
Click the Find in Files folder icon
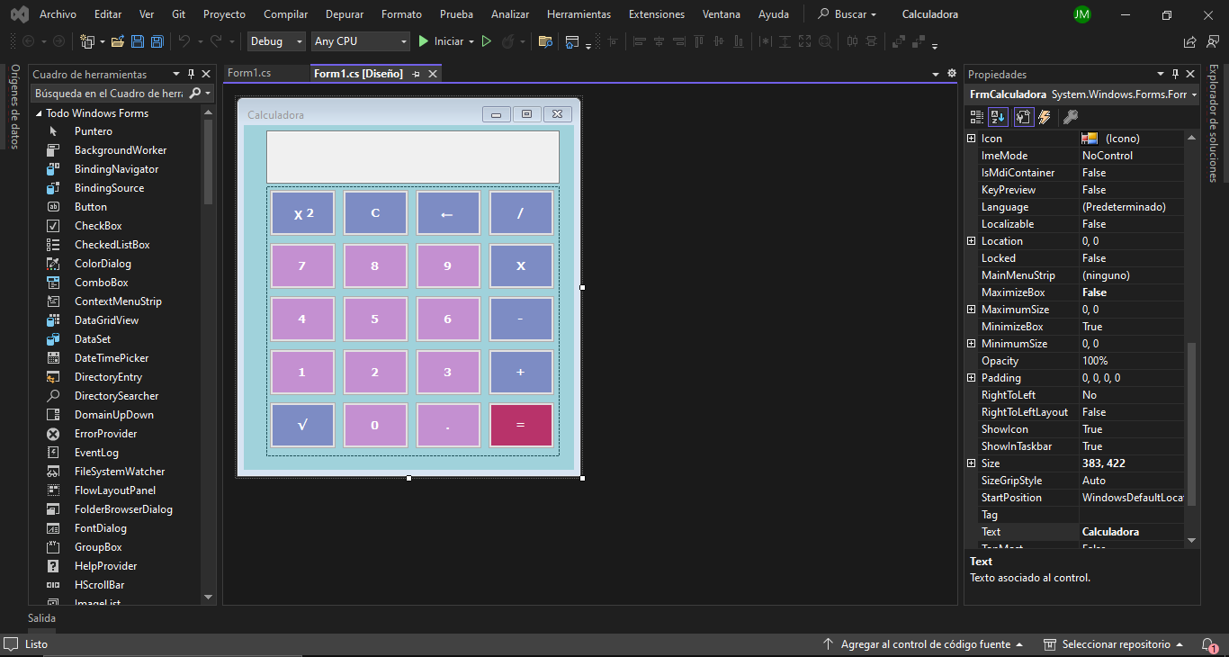point(544,41)
